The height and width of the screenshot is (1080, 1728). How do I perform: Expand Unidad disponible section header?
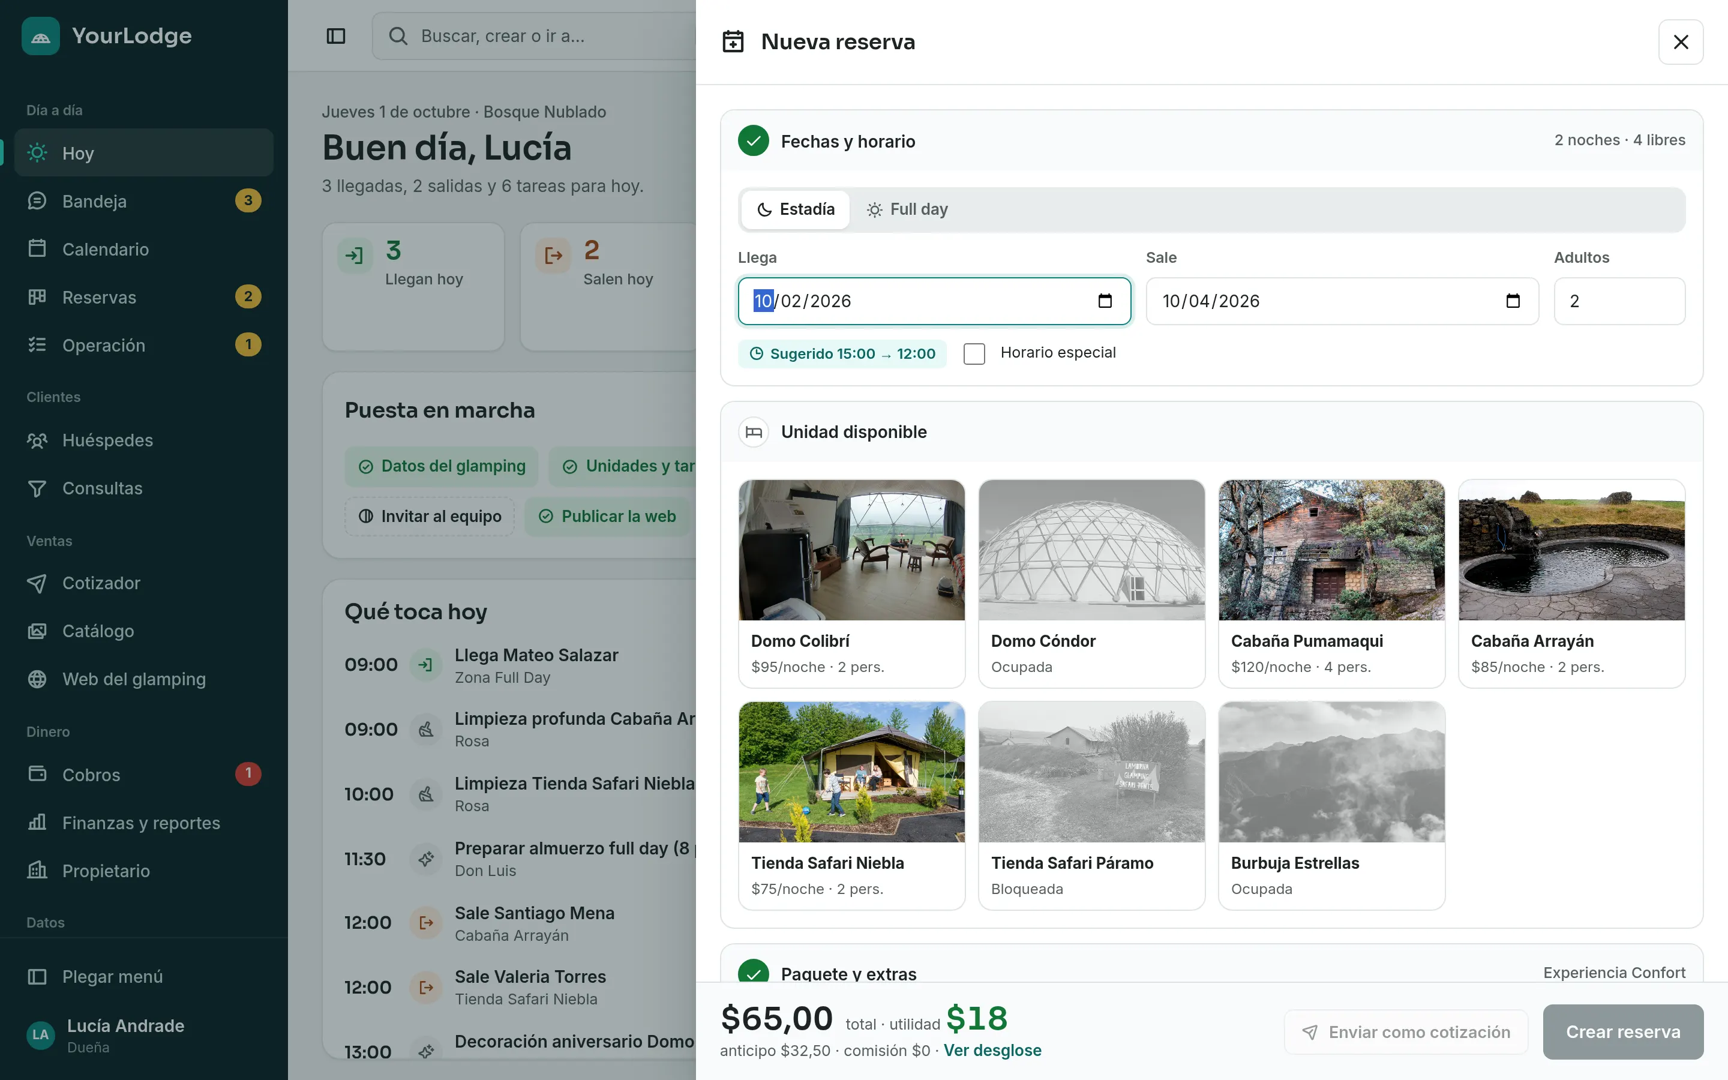point(1211,431)
